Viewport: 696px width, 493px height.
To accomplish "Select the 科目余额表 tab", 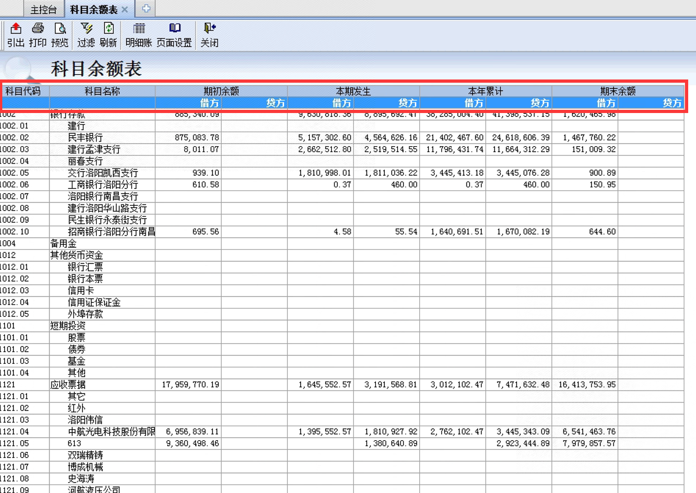I will point(94,10).
